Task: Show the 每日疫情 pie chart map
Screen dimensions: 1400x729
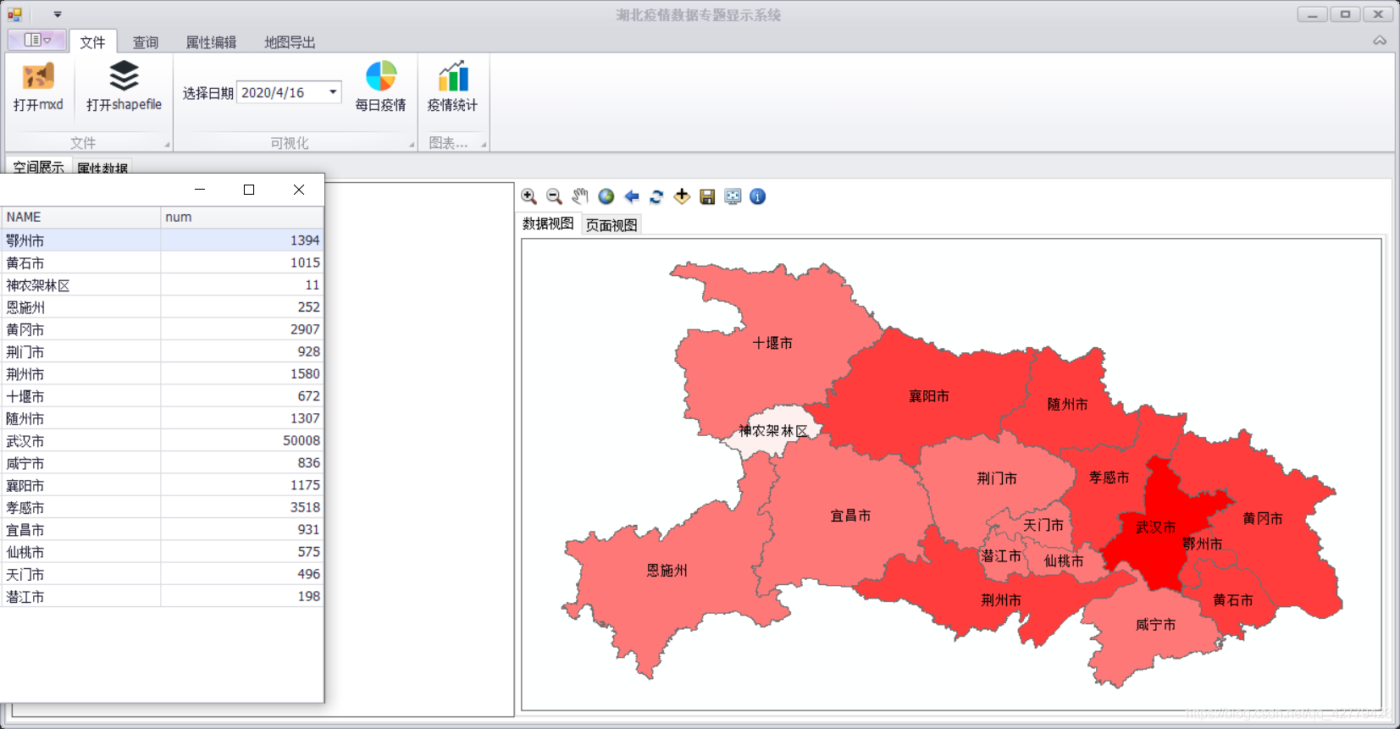Action: pyautogui.click(x=380, y=87)
